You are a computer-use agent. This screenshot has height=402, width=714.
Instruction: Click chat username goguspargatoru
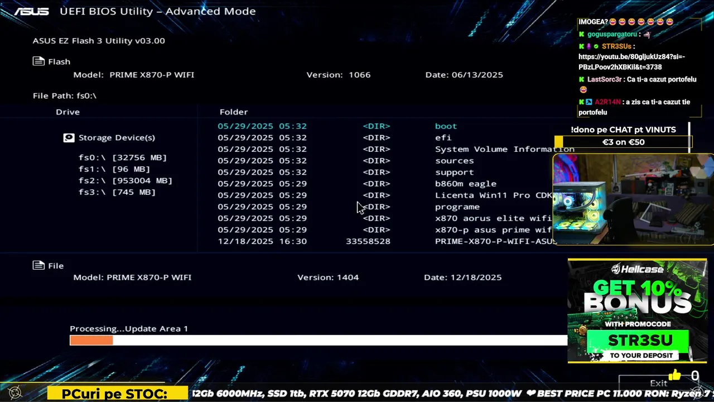point(612,34)
